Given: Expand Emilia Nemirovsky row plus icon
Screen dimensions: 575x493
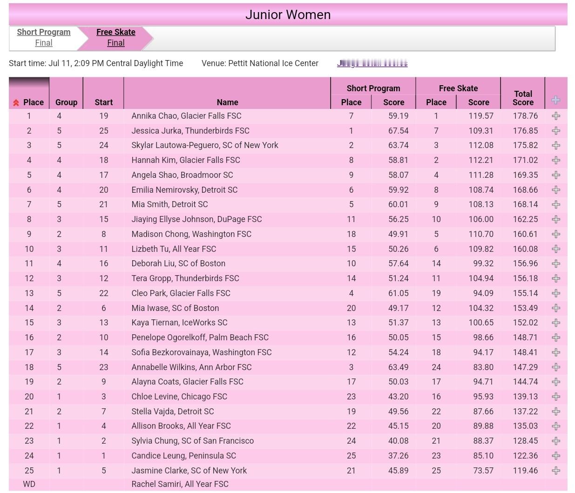Looking at the screenshot, I should click(556, 190).
